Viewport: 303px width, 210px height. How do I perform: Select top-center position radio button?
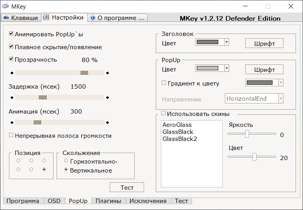click(x=31, y=160)
